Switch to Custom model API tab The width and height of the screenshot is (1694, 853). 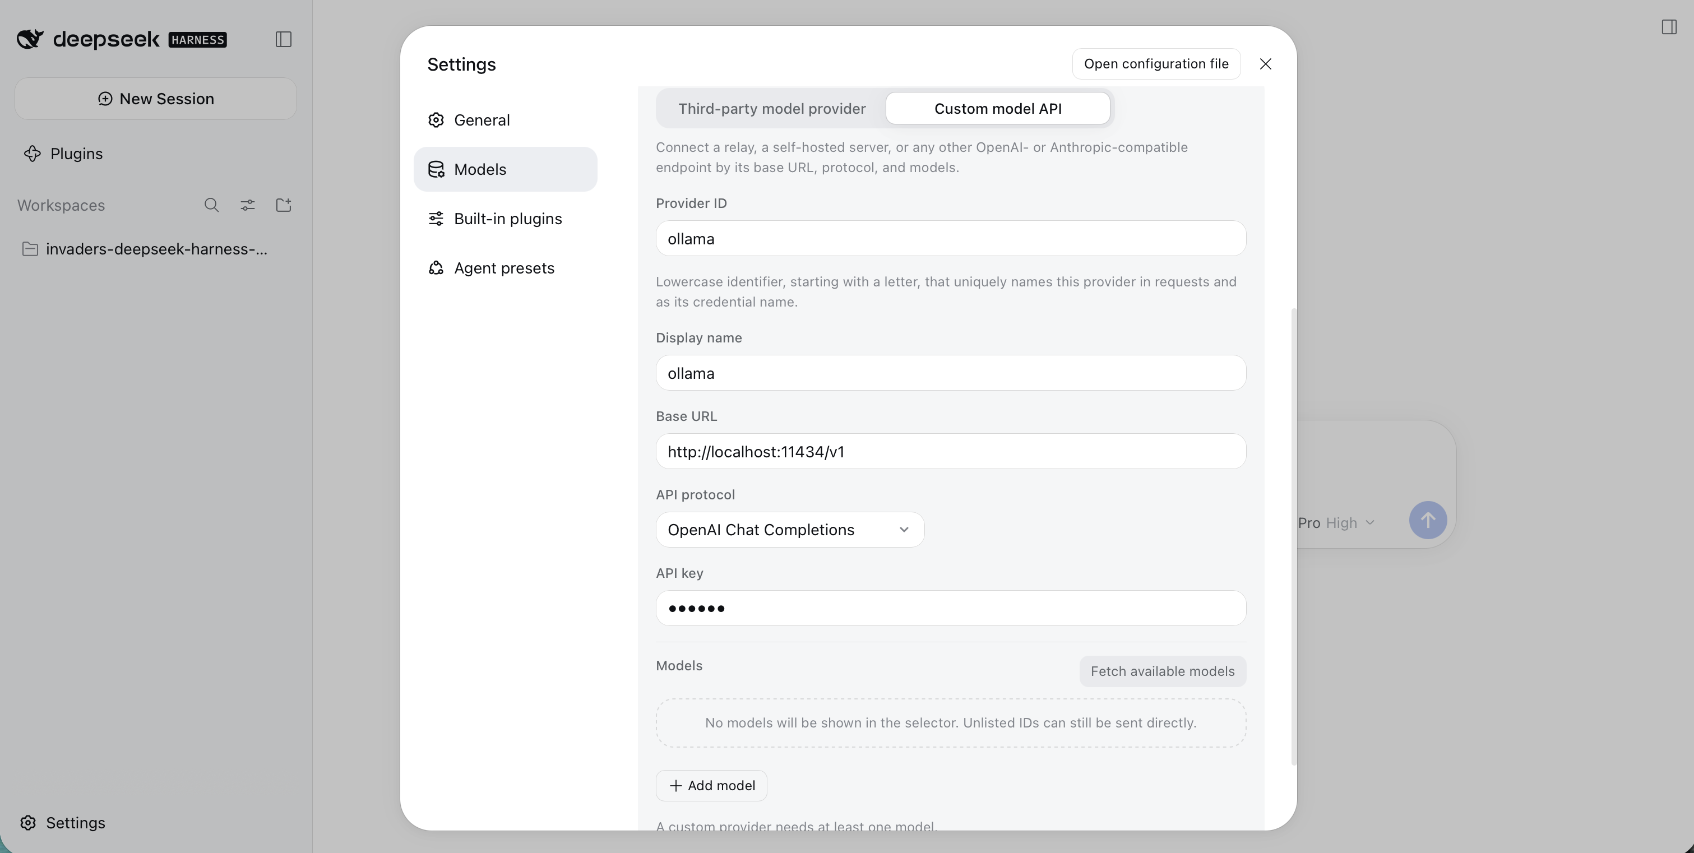click(998, 109)
